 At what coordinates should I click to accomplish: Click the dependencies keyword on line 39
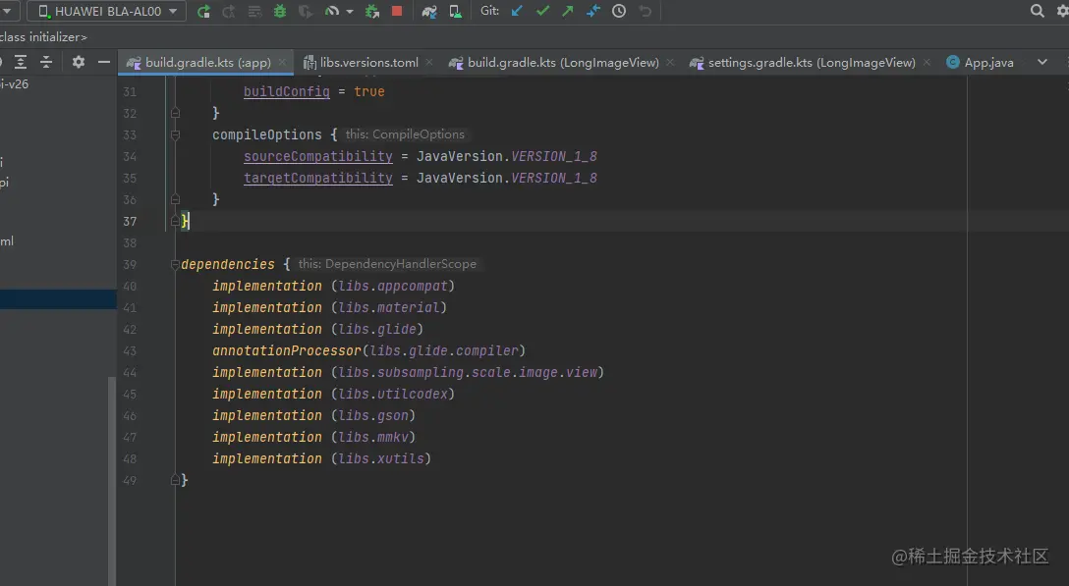[228, 264]
